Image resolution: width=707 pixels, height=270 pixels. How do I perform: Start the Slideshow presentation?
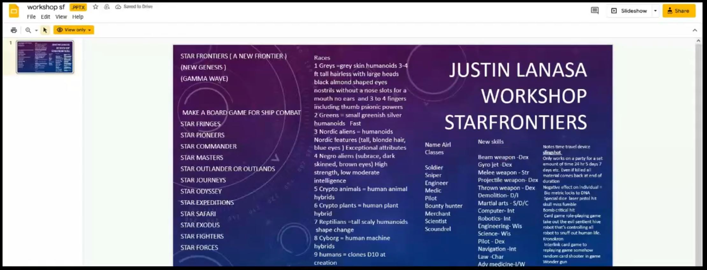point(629,11)
